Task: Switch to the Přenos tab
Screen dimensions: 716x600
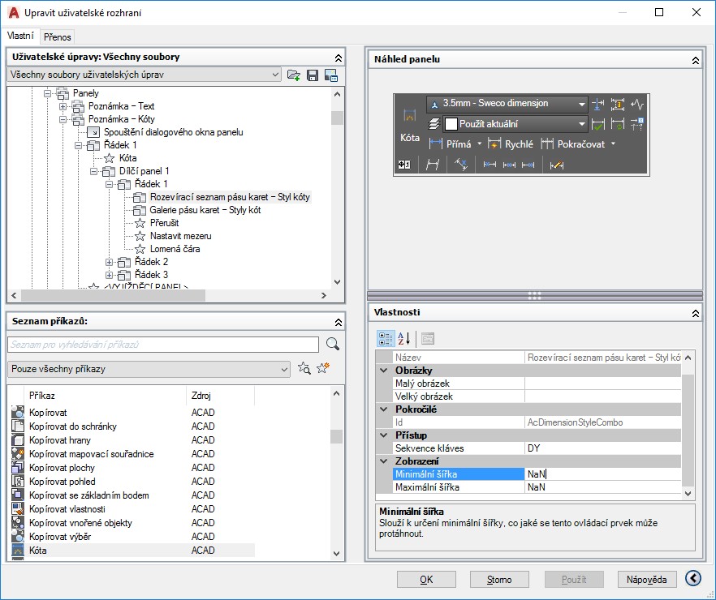Action: coord(58,36)
